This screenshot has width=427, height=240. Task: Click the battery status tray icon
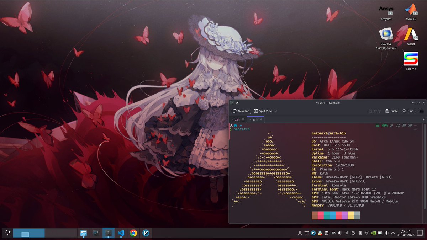click(380, 233)
